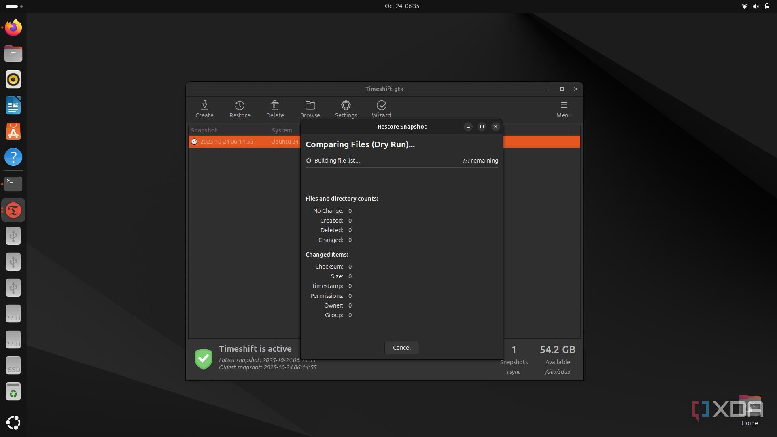
Task: Open the system volume indicator
Action: tap(755, 6)
